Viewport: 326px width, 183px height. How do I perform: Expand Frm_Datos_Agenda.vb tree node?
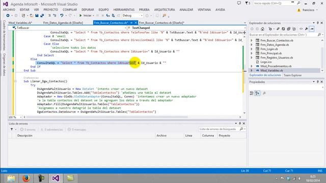tap(252, 45)
